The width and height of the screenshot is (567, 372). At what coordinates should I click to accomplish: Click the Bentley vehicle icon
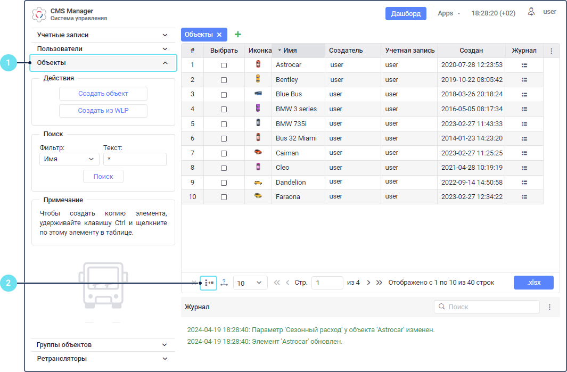click(258, 79)
